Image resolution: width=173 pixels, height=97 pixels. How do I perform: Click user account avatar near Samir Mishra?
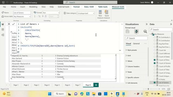click(152, 2)
